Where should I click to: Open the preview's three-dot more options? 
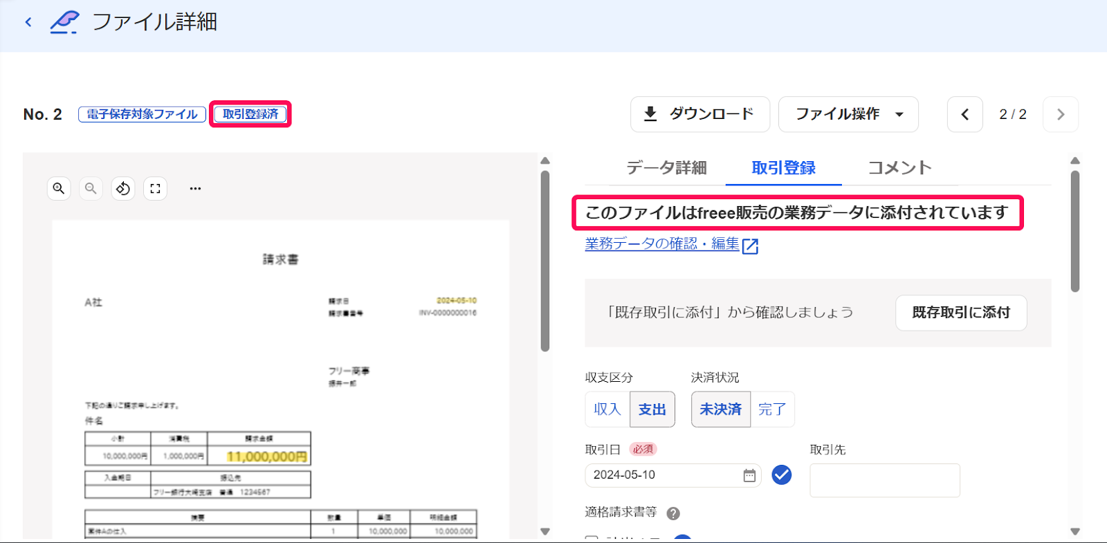[x=195, y=188]
